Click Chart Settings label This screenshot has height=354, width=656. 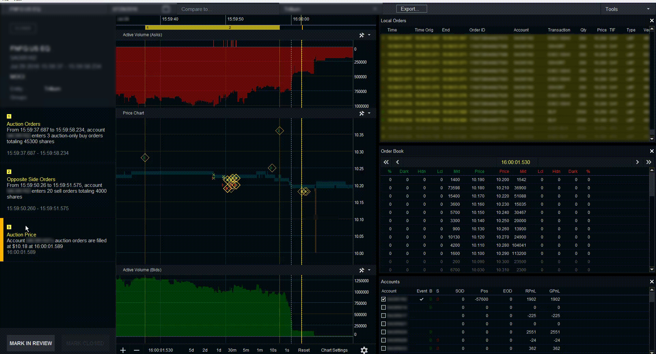click(x=334, y=350)
